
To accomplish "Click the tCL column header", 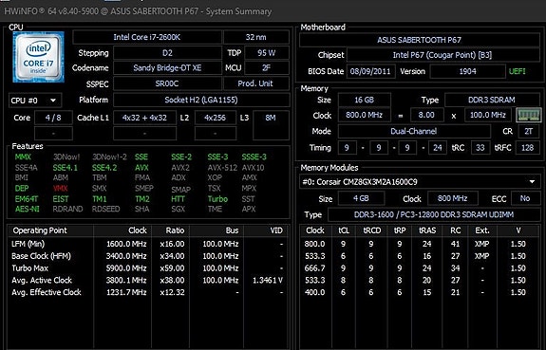I will (x=344, y=230).
